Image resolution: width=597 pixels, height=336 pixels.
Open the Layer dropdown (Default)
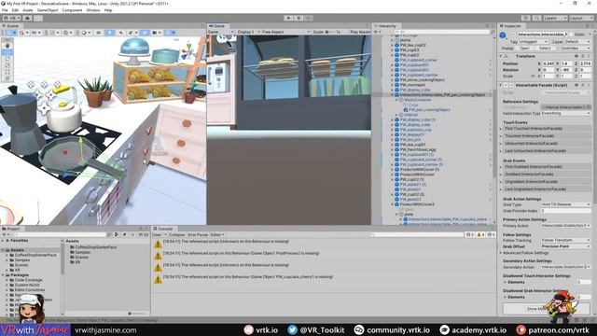pyautogui.click(x=576, y=41)
